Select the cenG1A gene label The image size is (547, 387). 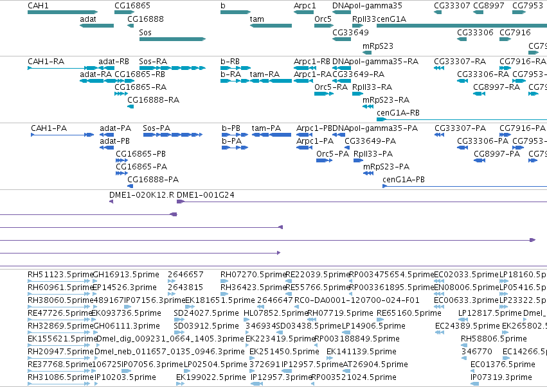click(391, 19)
